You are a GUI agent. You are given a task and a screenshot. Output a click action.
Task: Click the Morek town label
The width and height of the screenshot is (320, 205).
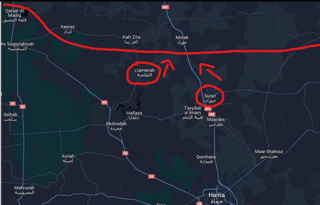(182, 40)
